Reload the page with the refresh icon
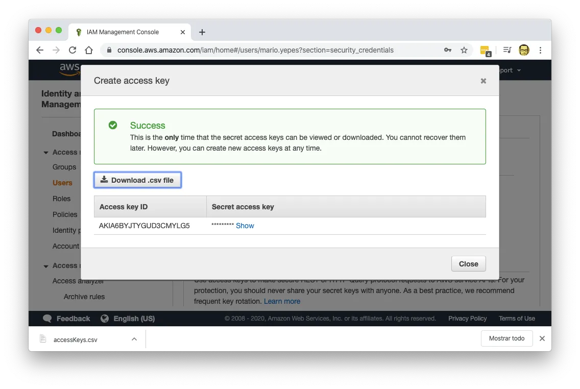Image resolution: width=580 pixels, height=389 pixels. pyautogui.click(x=72, y=51)
